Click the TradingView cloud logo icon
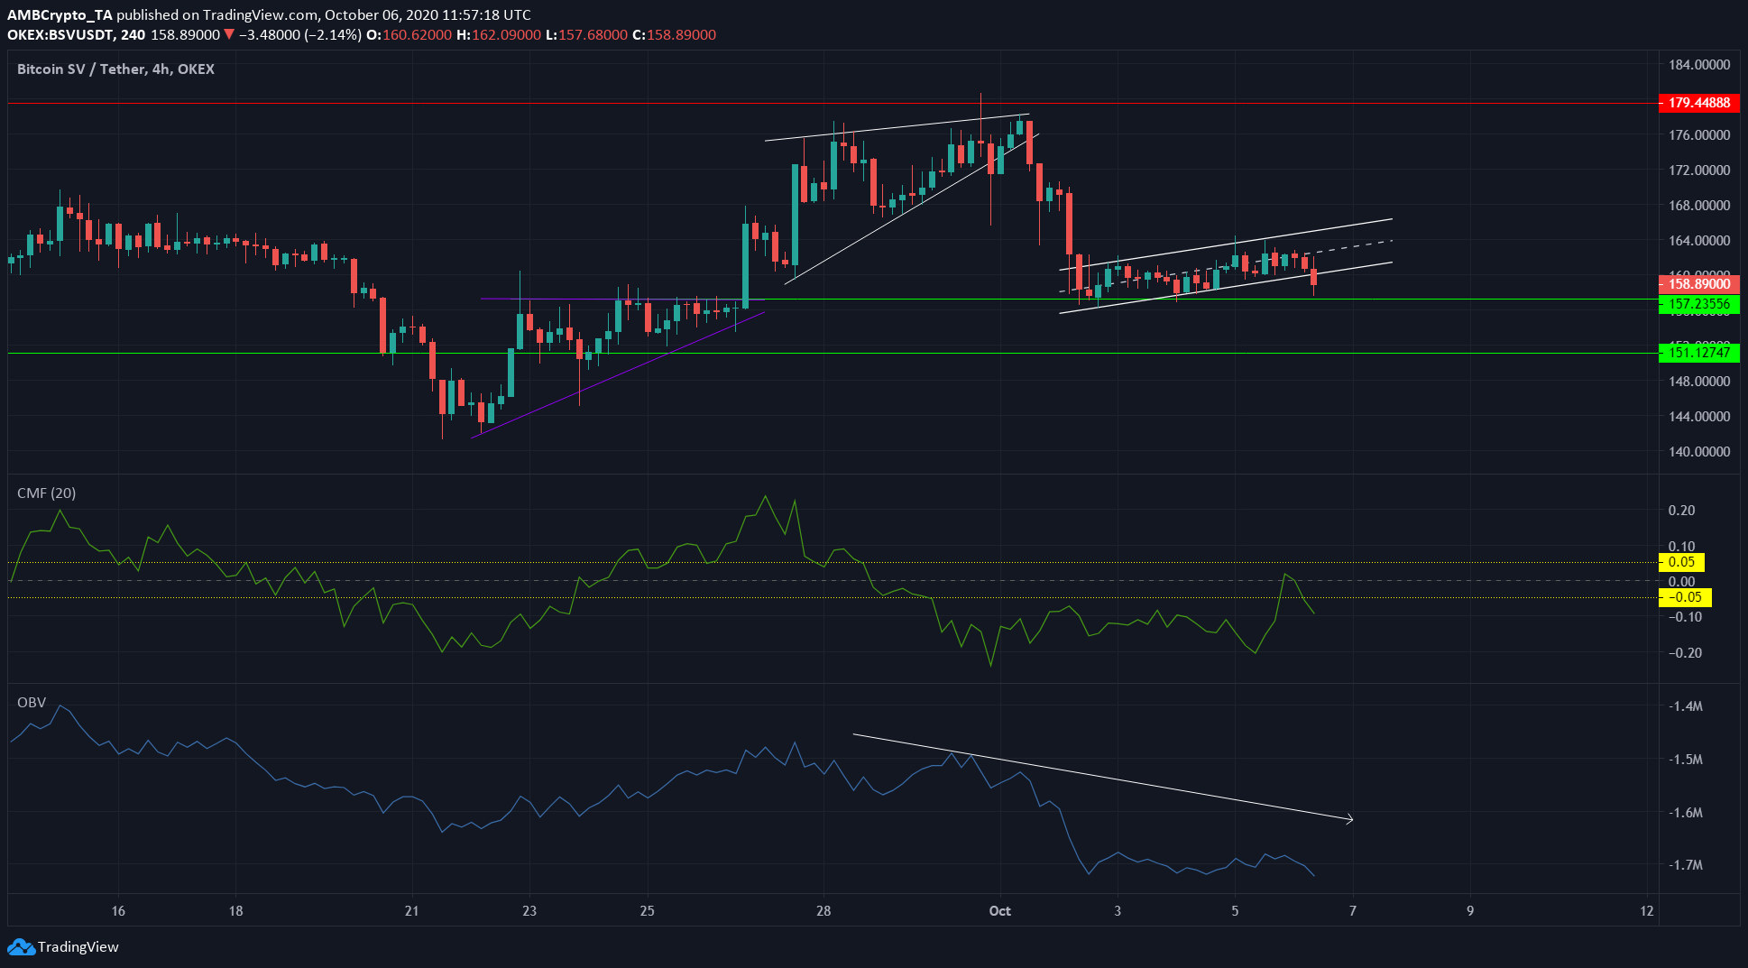This screenshot has width=1748, height=968. point(21,947)
